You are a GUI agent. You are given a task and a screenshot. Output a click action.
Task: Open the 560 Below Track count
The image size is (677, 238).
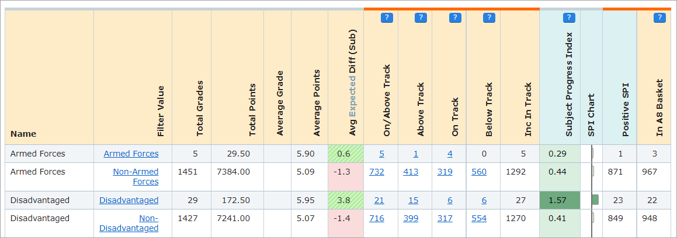tap(479, 172)
